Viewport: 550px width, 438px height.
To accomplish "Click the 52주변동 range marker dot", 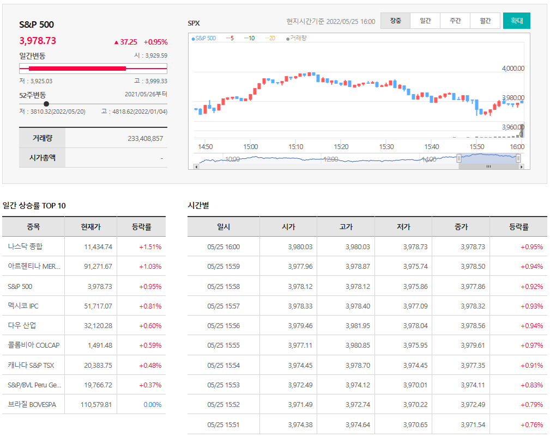I will click(46, 104).
